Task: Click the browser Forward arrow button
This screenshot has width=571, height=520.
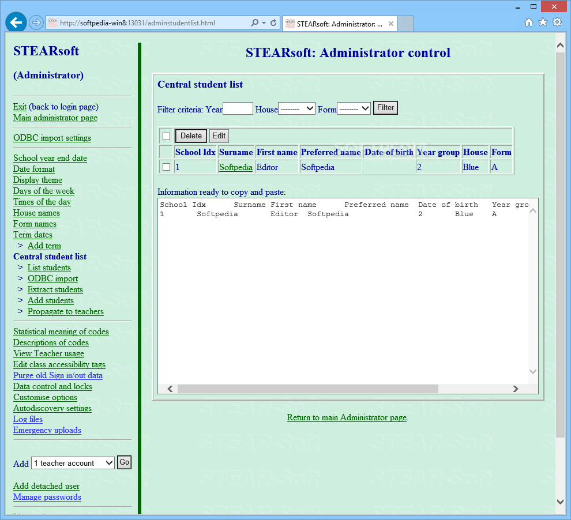Action: [36, 22]
